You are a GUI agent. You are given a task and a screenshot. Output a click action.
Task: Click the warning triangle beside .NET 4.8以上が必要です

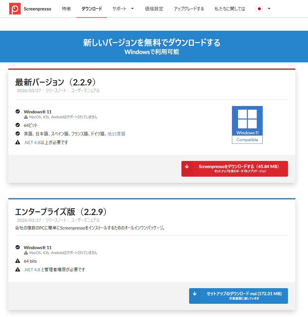pos(18,142)
